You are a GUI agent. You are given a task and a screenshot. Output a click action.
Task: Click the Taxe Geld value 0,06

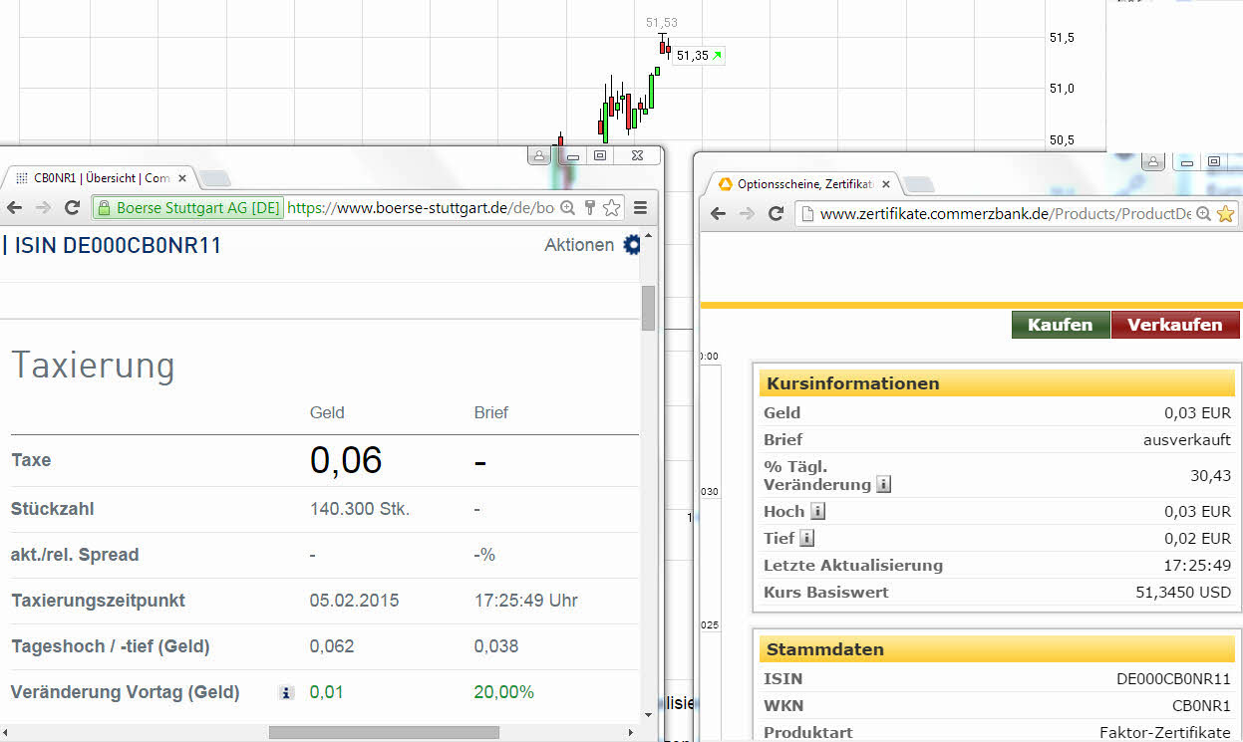346,460
